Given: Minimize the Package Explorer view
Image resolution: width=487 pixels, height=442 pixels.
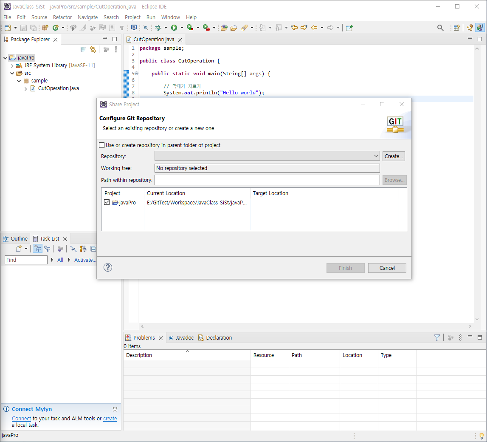Looking at the screenshot, I should (x=105, y=39).
